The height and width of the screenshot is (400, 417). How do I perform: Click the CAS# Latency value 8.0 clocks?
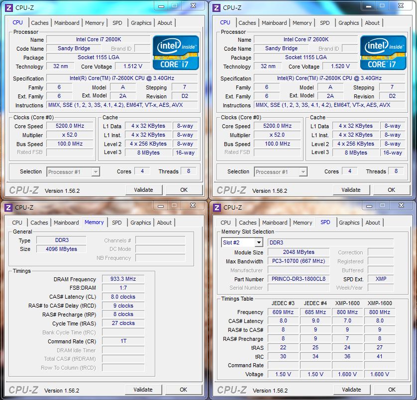[123, 297]
